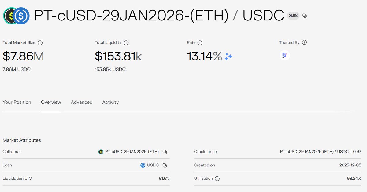
Task: Click the USDC loan token link
Action: [153, 165]
